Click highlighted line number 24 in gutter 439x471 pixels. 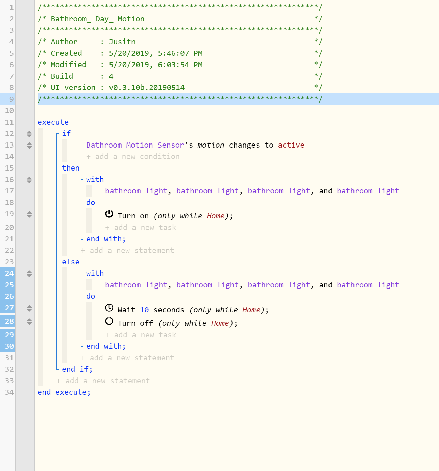click(9, 273)
